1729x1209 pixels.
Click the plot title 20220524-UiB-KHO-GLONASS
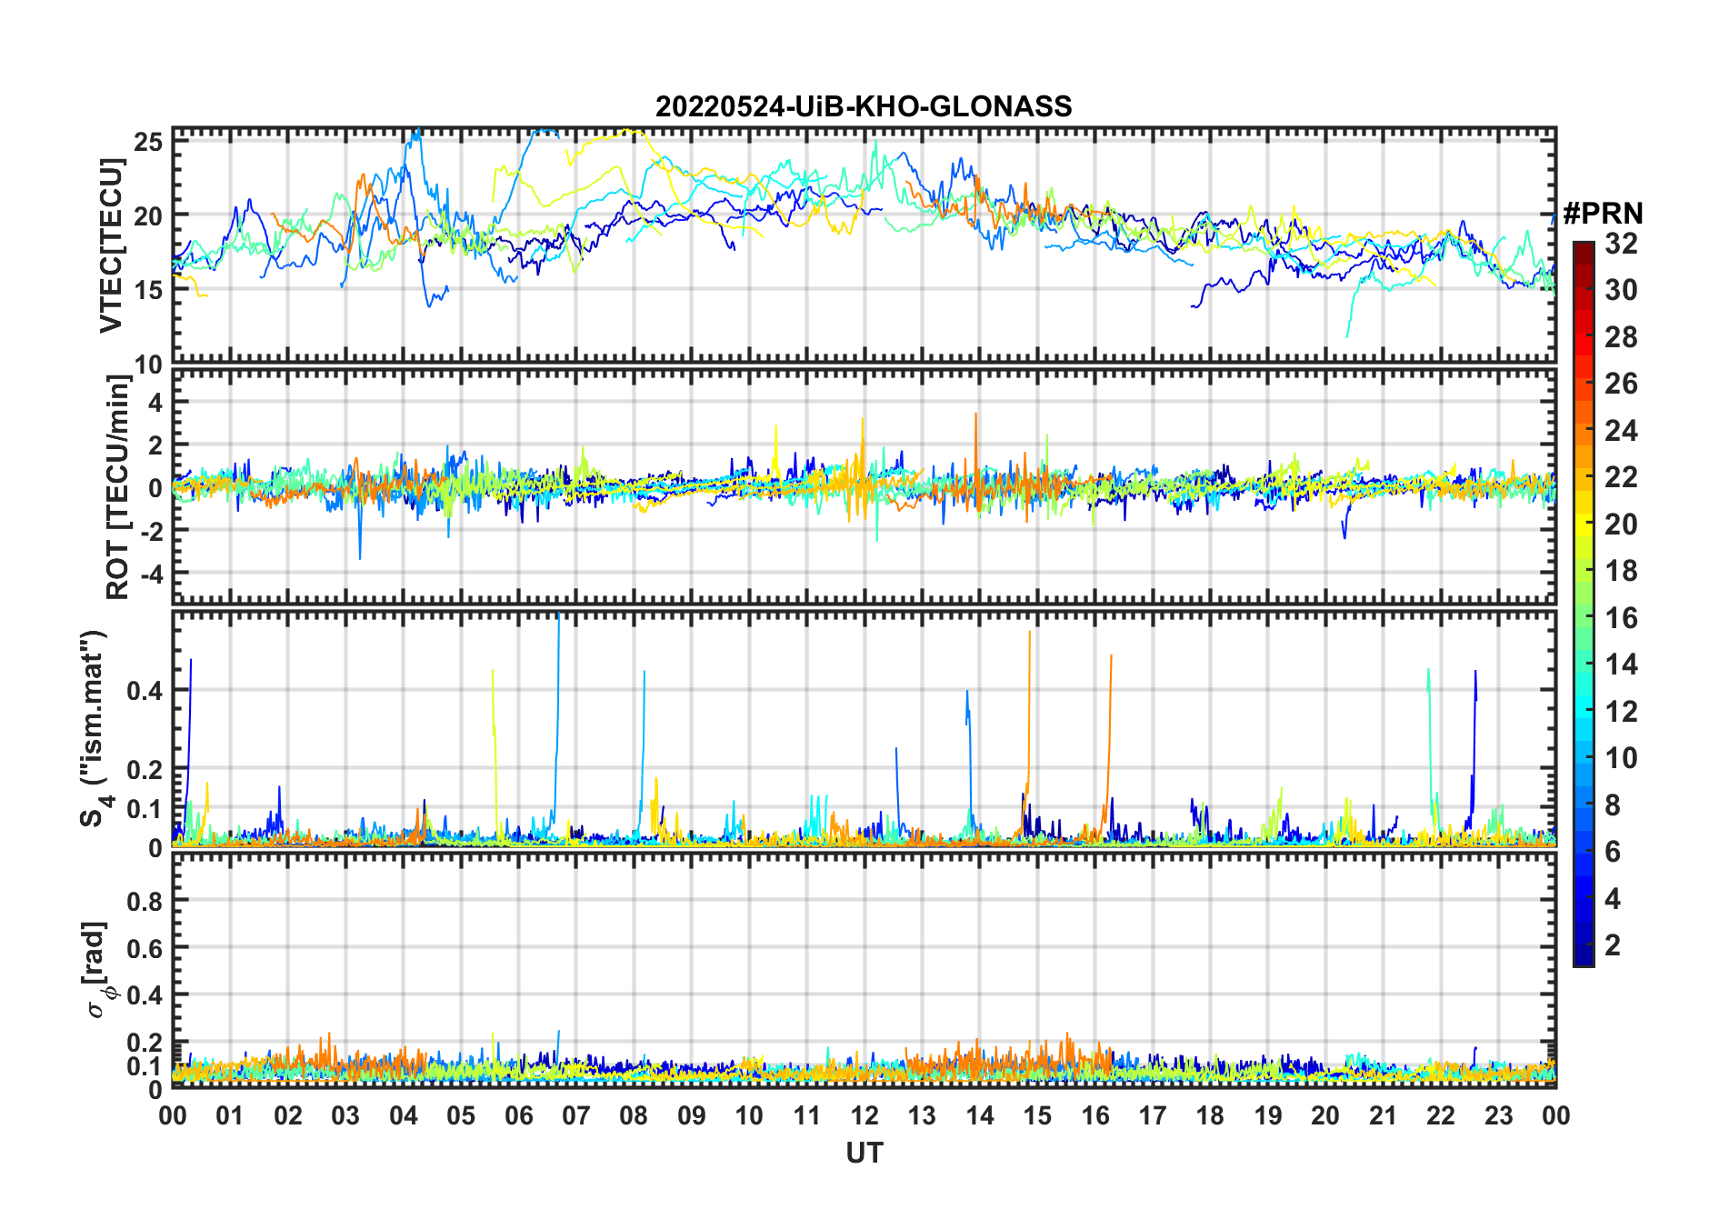[864, 106]
